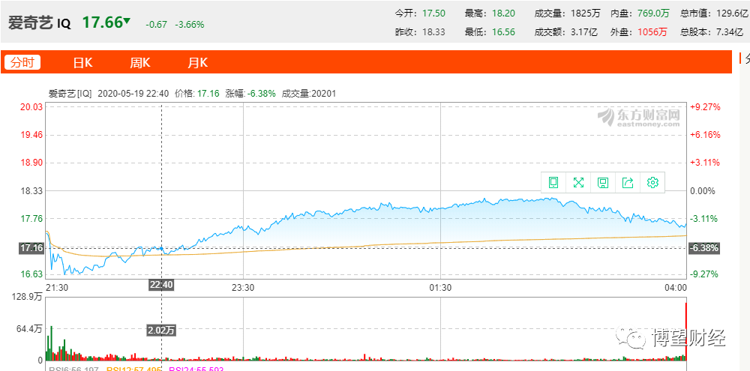Save the chart using floppy disk icon
The image size is (750, 371).
coord(603,182)
